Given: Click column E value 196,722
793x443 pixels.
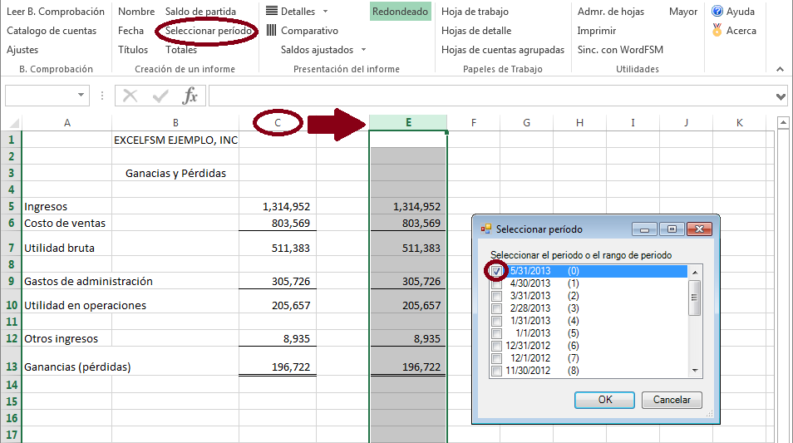Looking at the screenshot, I should coord(408,367).
